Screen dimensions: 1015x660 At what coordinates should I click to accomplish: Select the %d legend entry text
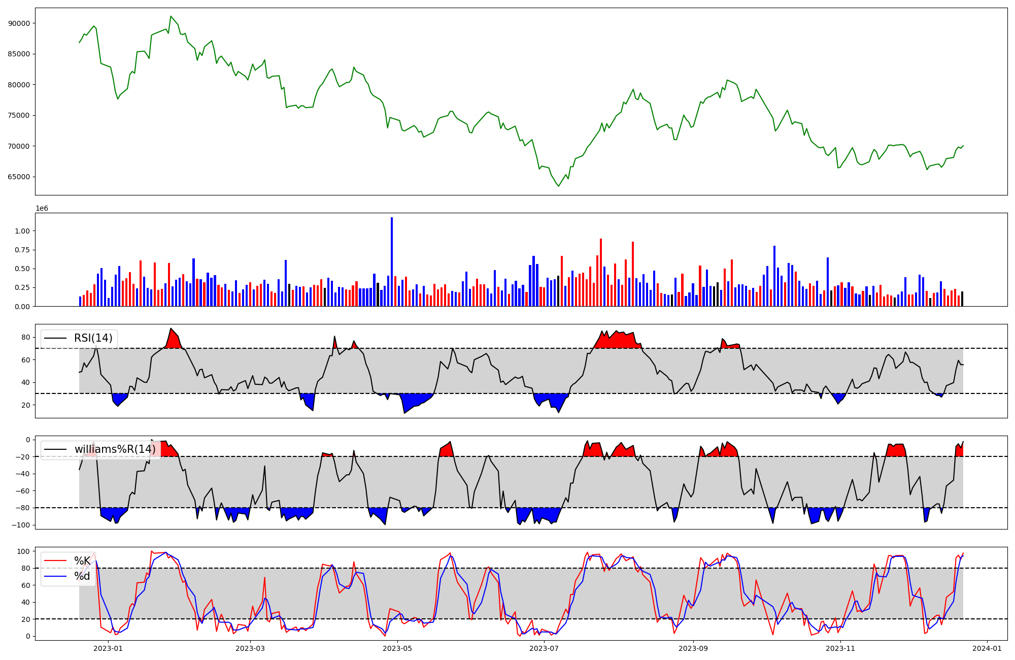coord(82,576)
